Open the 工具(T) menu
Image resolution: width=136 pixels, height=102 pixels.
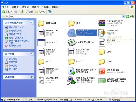(x=45, y=7)
